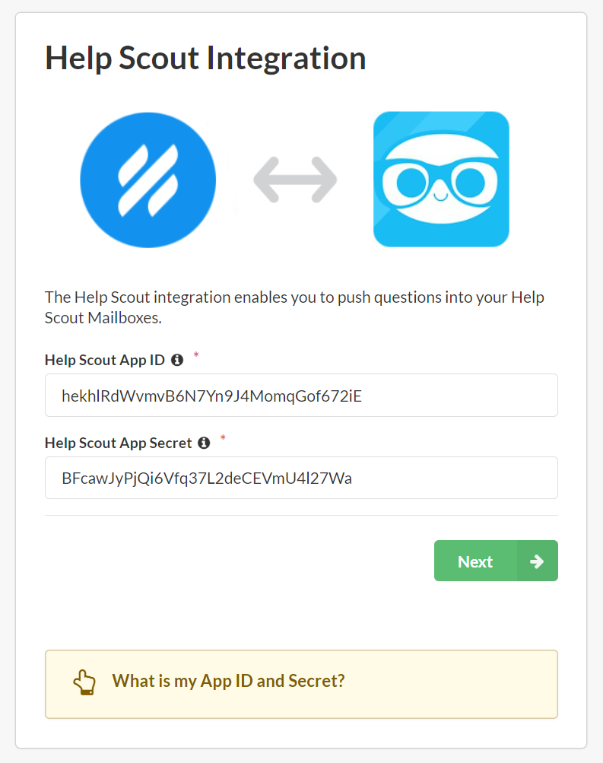Select the Help Scout App Secret field
The image size is (603, 763).
tap(301, 478)
